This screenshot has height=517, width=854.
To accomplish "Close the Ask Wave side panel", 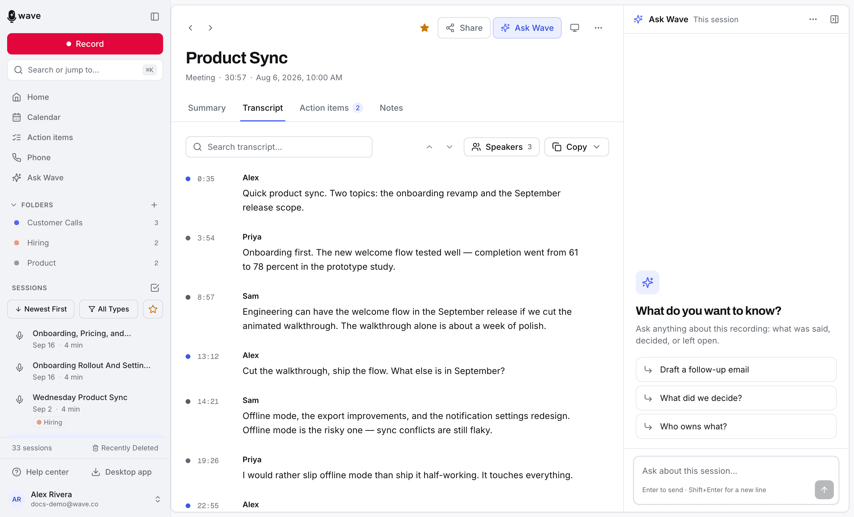I will pyautogui.click(x=834, y=19).
